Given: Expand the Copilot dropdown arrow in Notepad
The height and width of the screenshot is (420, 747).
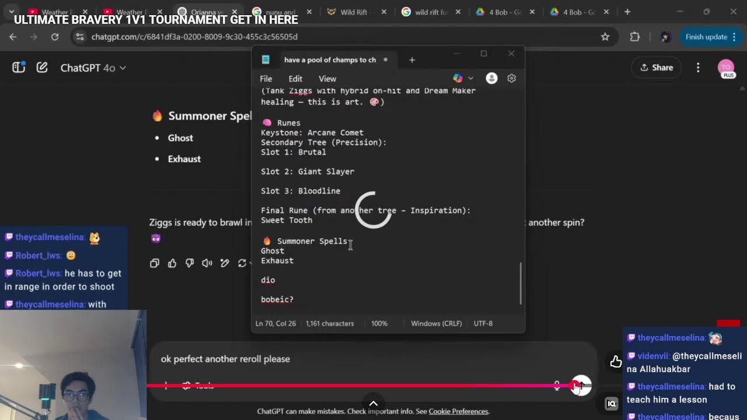Looking at the screenshot, I should pyautogui.click(x=470, y=78).
